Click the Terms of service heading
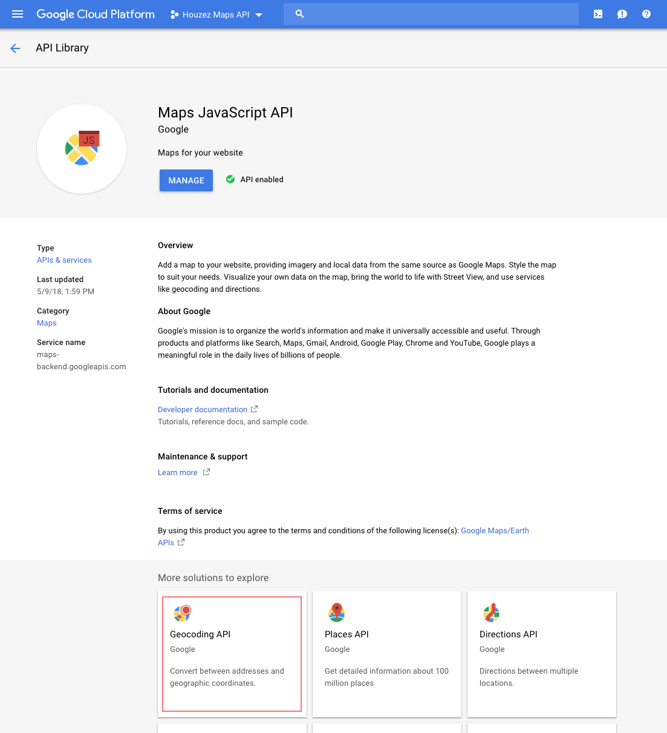 (x=190, y=511)
